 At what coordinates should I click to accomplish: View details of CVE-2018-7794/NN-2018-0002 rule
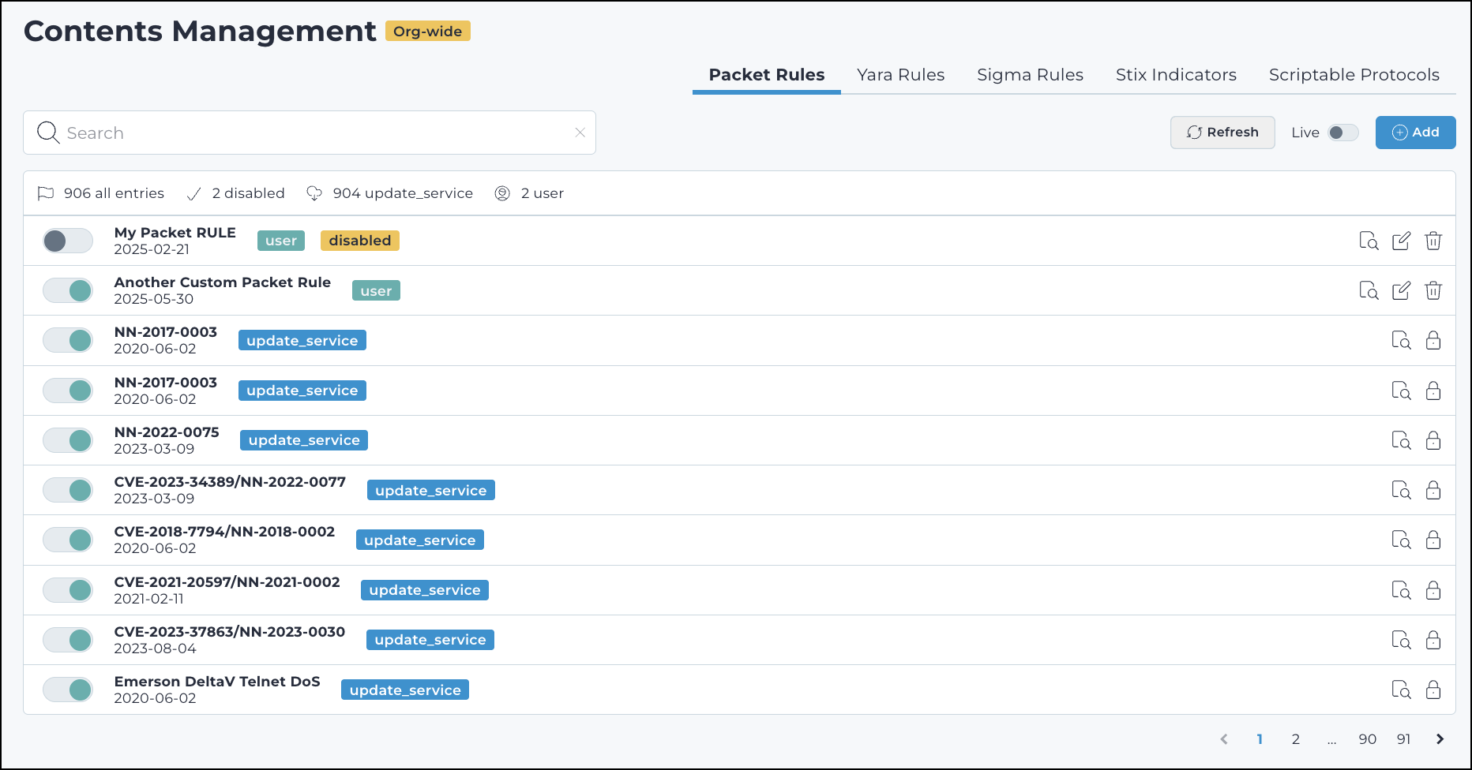click(x=1401, y=540)
